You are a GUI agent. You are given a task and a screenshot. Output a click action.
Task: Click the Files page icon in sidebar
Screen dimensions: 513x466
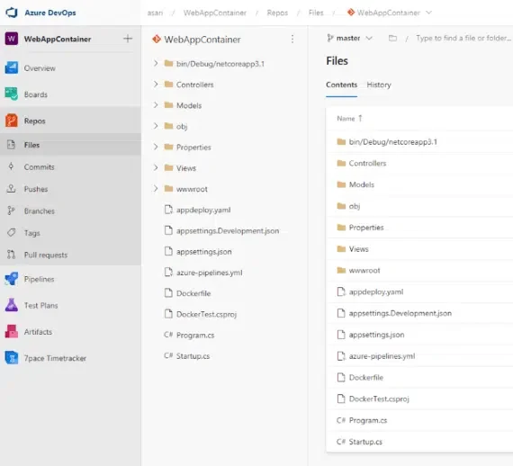pos(11,145)
